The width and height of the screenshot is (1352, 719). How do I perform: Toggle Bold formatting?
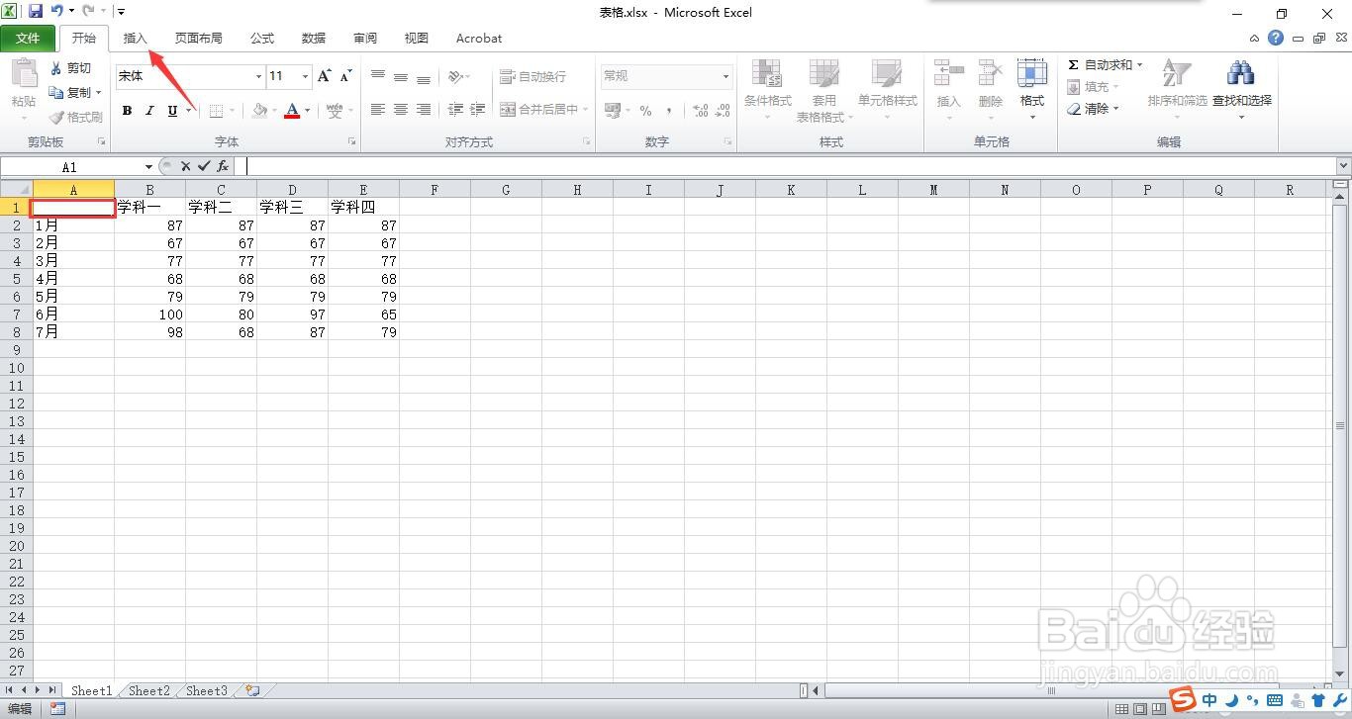click(127, 111)
